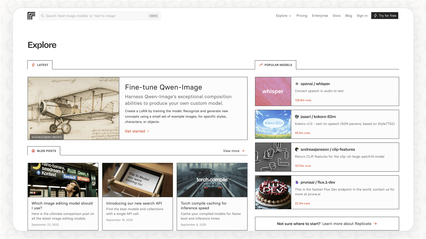
Task: Click the lightning icon inside Try for free
Action: tap(376, 15)
